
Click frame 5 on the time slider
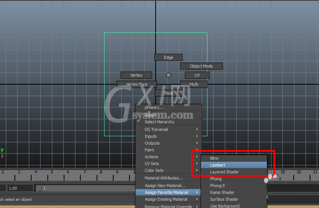coord(52,172)
